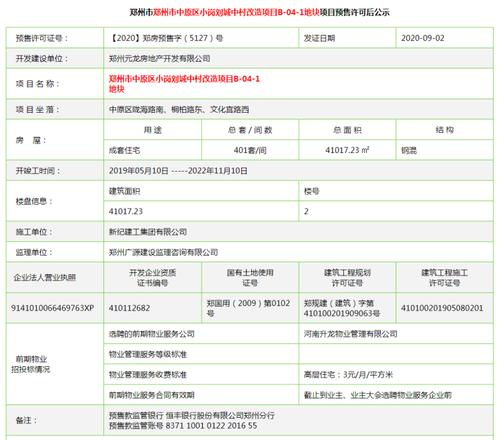Click 前期物业服务合同有效期 label
Image resolution: width=497 pixels, height=440 pixels.
point(152,395)
